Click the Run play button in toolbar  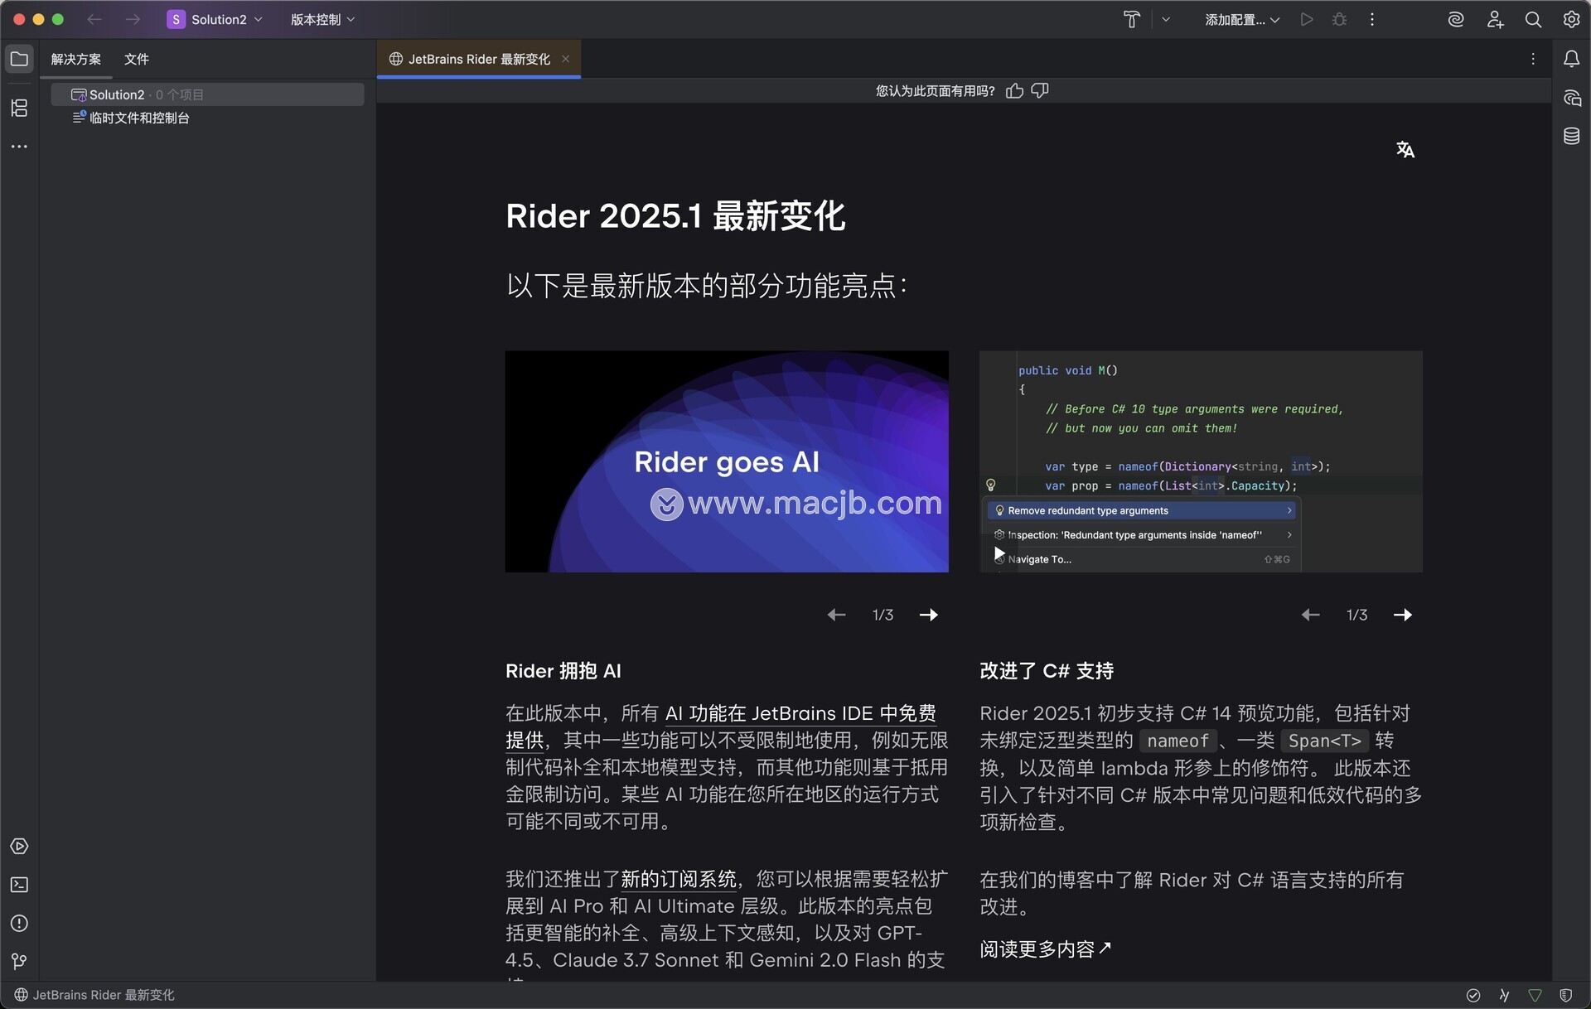[1307, 19]
